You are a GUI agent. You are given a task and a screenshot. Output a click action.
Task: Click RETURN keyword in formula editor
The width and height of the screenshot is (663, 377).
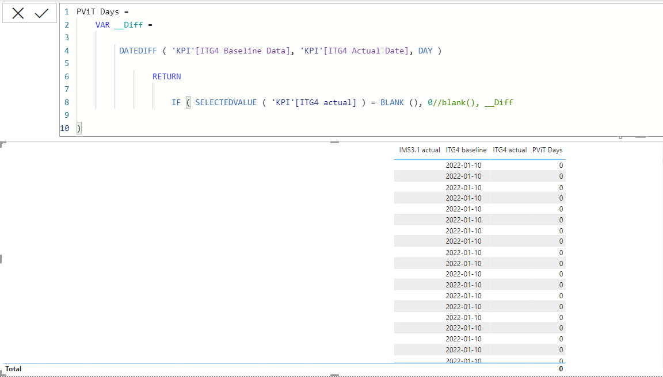pyautogui.click(x=166, y=76)
